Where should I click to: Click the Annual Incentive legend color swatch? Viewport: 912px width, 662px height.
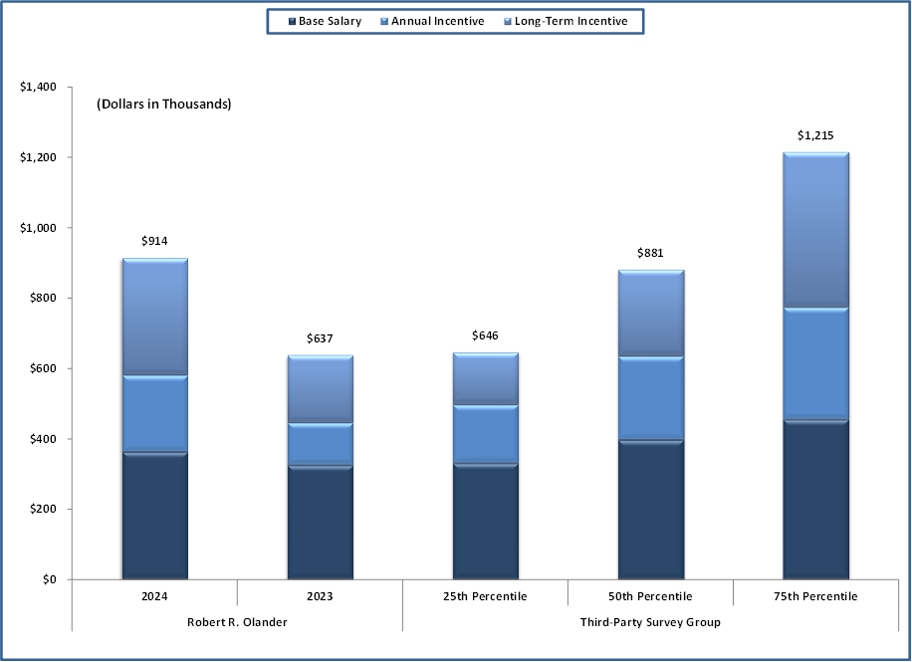point(384,22)
